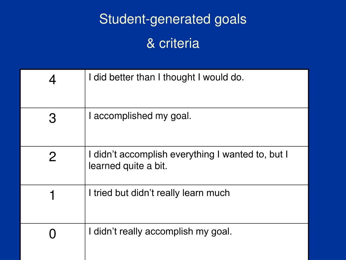Screen dimensions: 346x260
Task: Click the ampersand symbol in the heading
Action: [151, 43]
